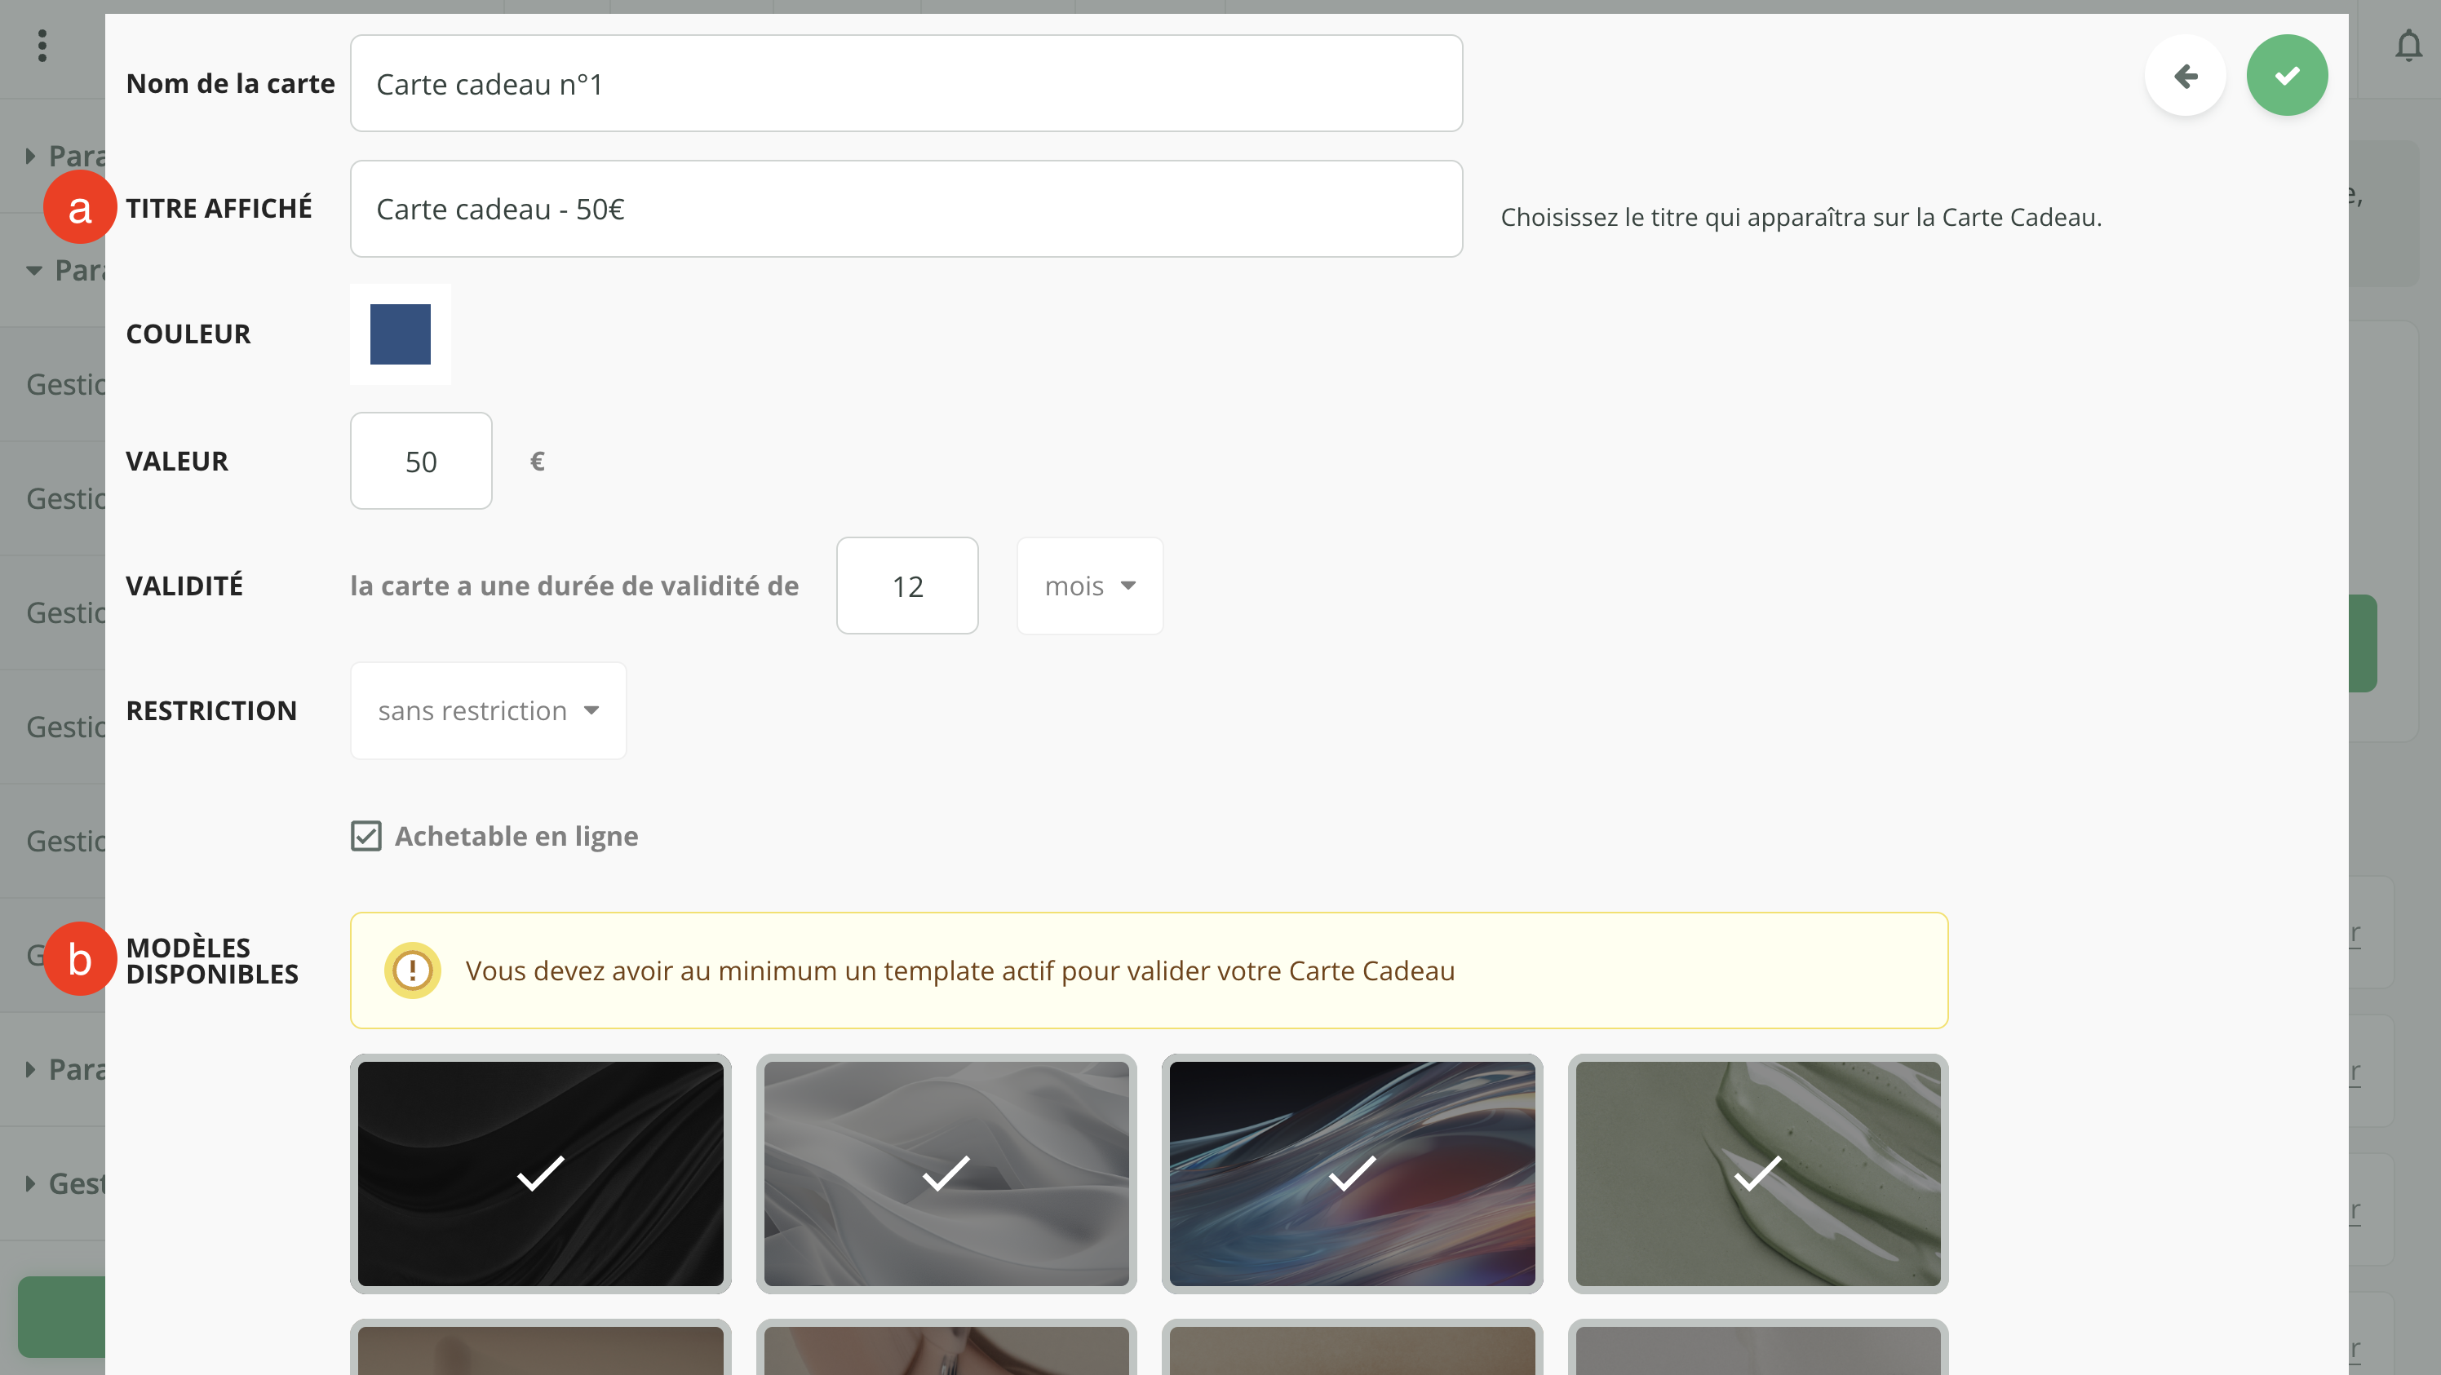Deselect the grey silk template
This screenshot has width=2441, height=1375.
pos(946,1174)
